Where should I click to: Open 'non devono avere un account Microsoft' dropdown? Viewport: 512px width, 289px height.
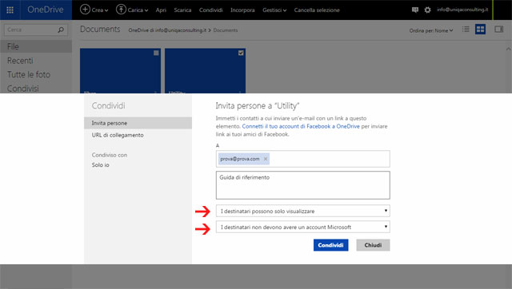(302, 227)
